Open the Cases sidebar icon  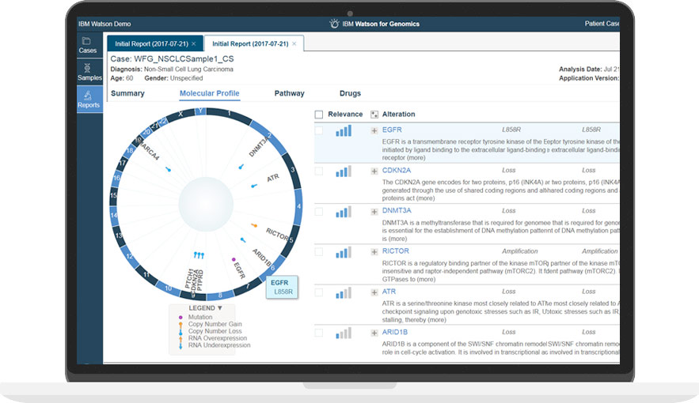pos(87,45)
